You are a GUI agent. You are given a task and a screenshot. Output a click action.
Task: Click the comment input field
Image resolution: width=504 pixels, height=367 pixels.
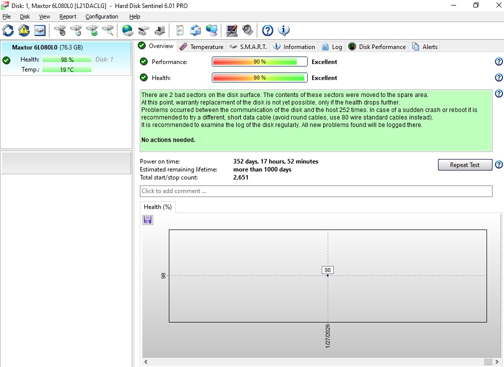click(316, 191)
